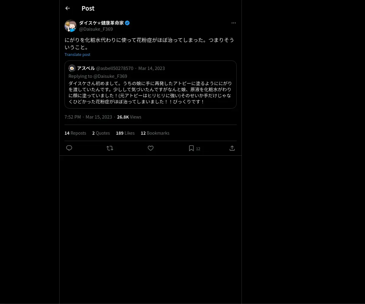This screenshot has height=304, width=365.
Task: Open the quoted post text body
Action: click(x=150, y=92)
